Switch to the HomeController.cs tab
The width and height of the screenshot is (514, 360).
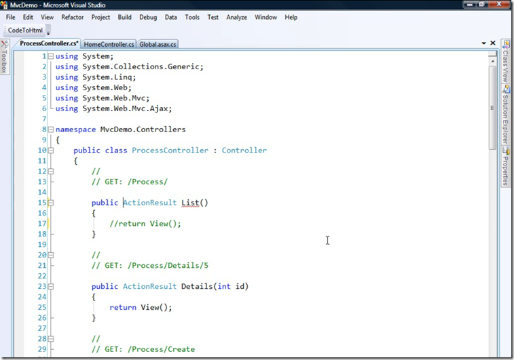click(109, 44)
